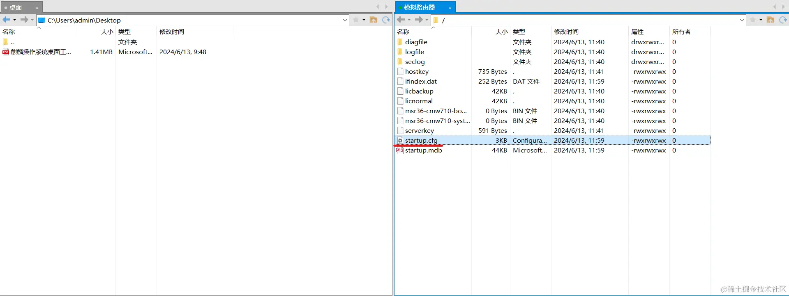Screen dimensions: 789x296
Task: Go forward in the remote router pane
Action: [419, 20]
